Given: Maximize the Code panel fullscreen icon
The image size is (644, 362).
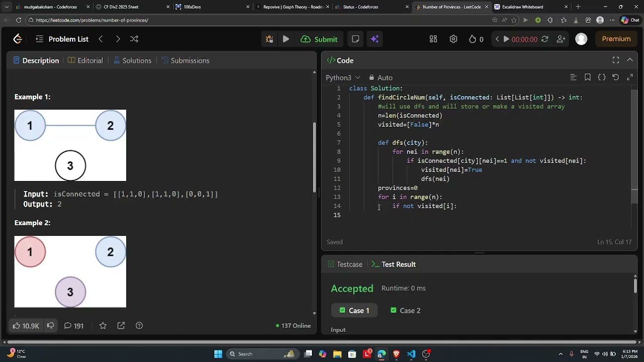Looking at the screenshot, I should pyautogui.click(x=616, y=60).
